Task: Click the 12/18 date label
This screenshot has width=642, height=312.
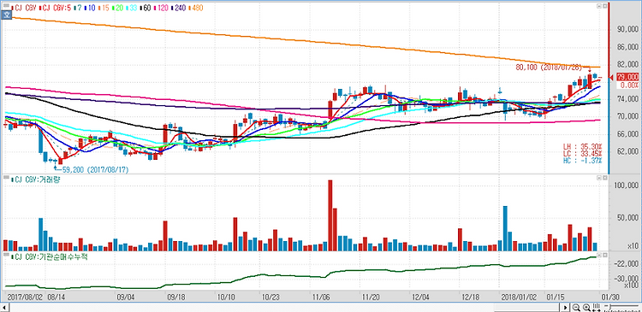Action: pyautogui.click(x=471, y=297)
